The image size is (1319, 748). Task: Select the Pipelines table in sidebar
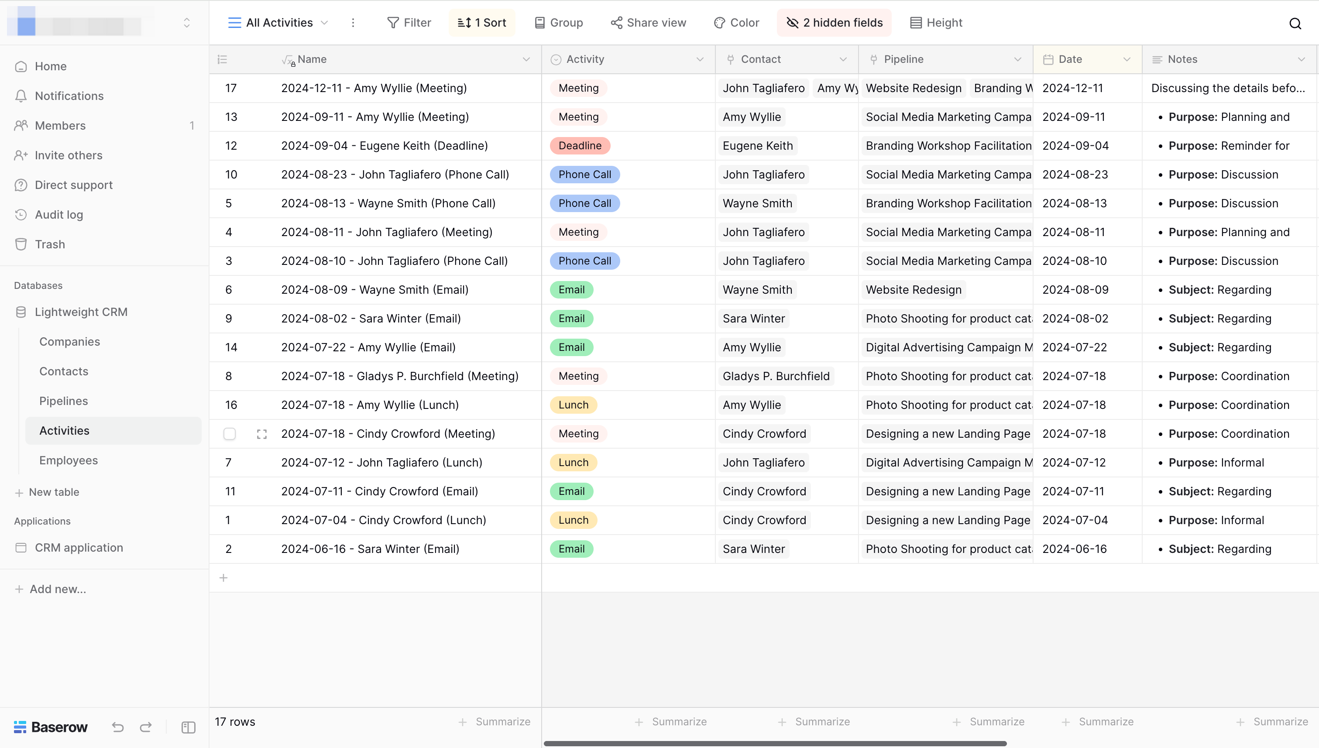point(64,401)
